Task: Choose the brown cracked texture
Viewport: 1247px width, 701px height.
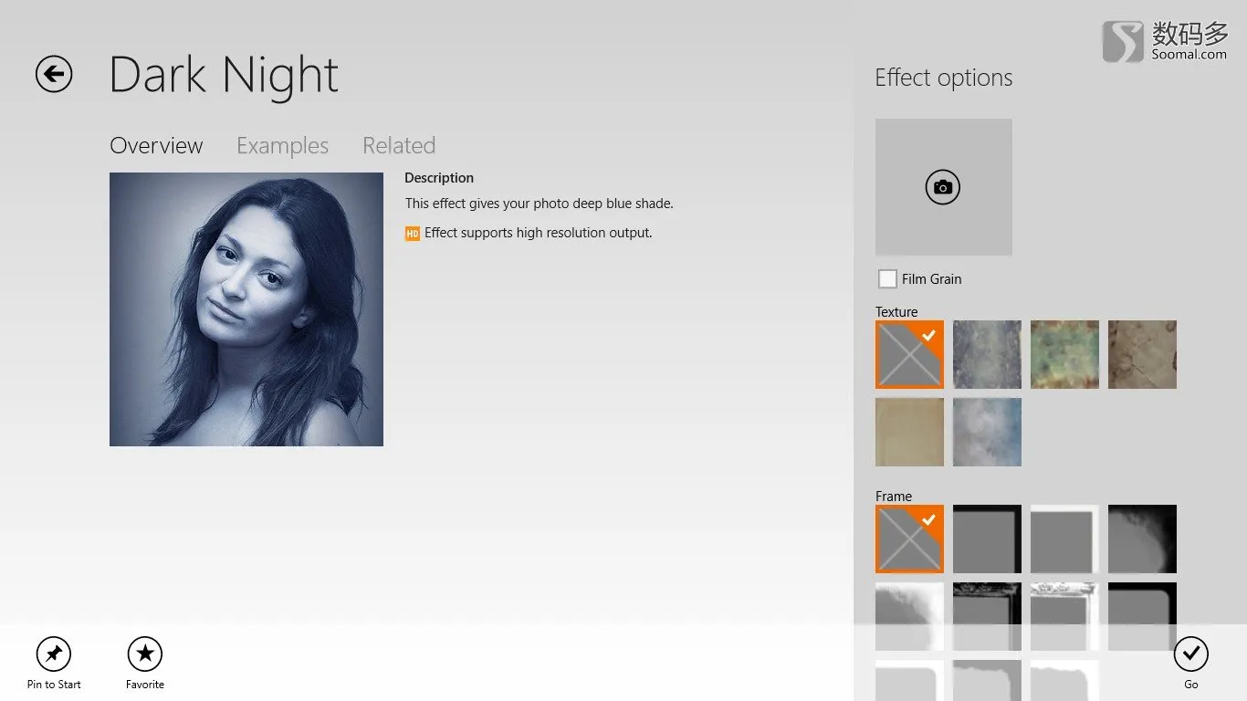Action: (1142, 354)
